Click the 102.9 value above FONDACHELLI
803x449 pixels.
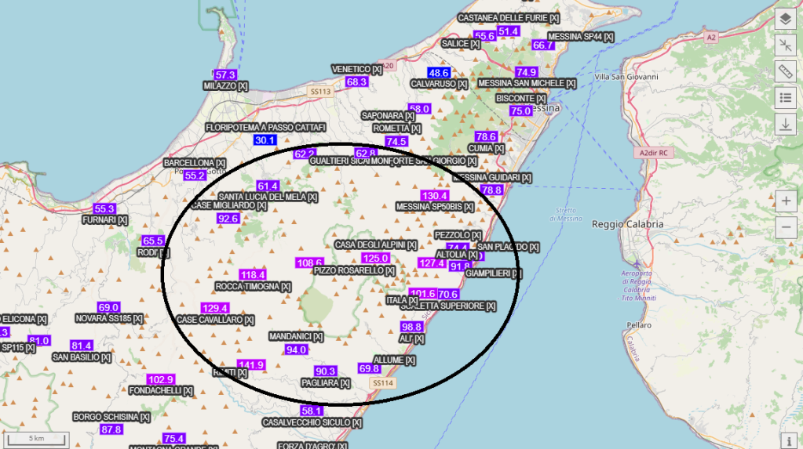pyautogui.click(x=160, y=379)
